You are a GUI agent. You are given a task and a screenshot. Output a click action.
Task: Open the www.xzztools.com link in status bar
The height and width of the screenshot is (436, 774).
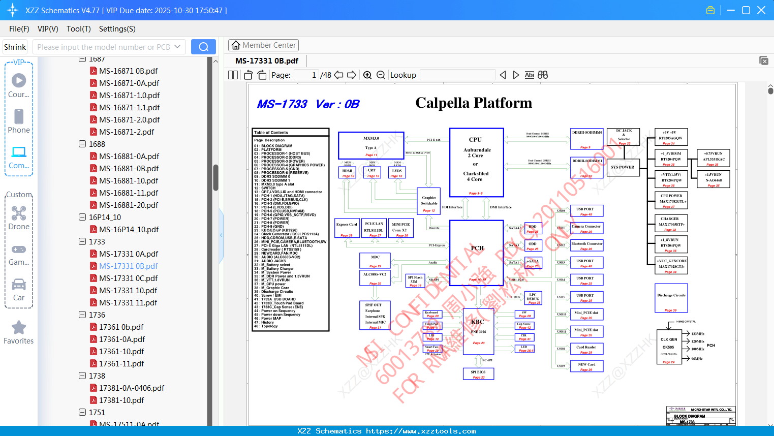[421, 431]
